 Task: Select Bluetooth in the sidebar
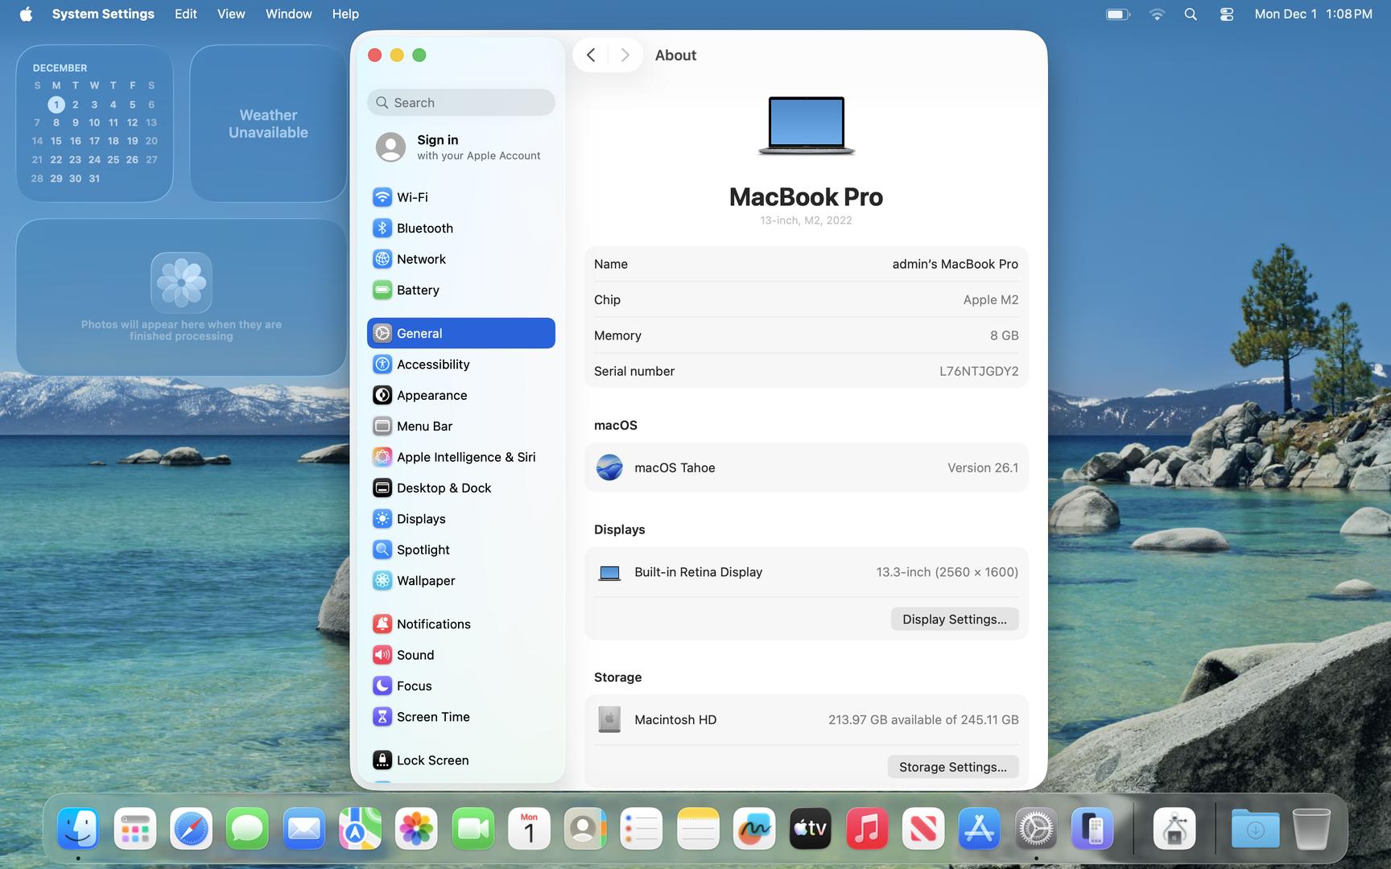[424, 229]
